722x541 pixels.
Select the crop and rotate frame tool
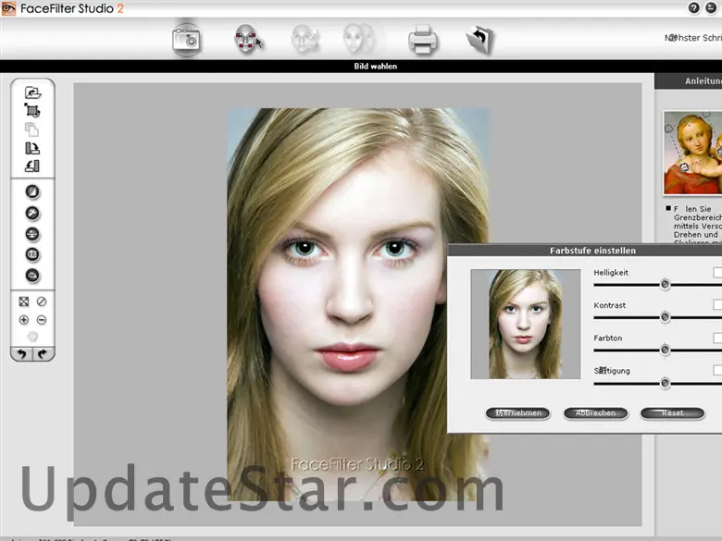(32, 110)
